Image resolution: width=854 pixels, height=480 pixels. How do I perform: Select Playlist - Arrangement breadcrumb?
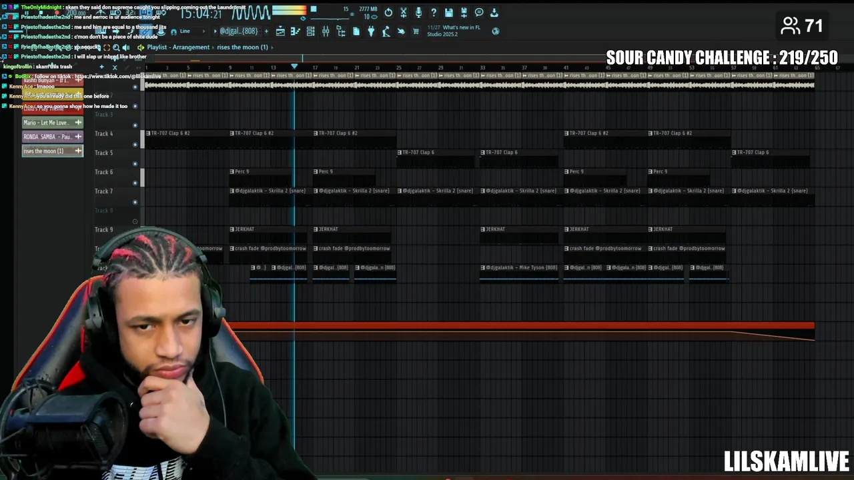(x=178, y=47)
